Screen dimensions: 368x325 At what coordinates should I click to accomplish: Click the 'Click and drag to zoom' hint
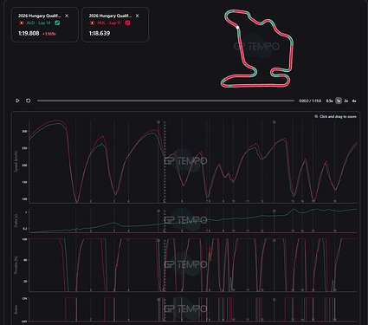[338, 117]
